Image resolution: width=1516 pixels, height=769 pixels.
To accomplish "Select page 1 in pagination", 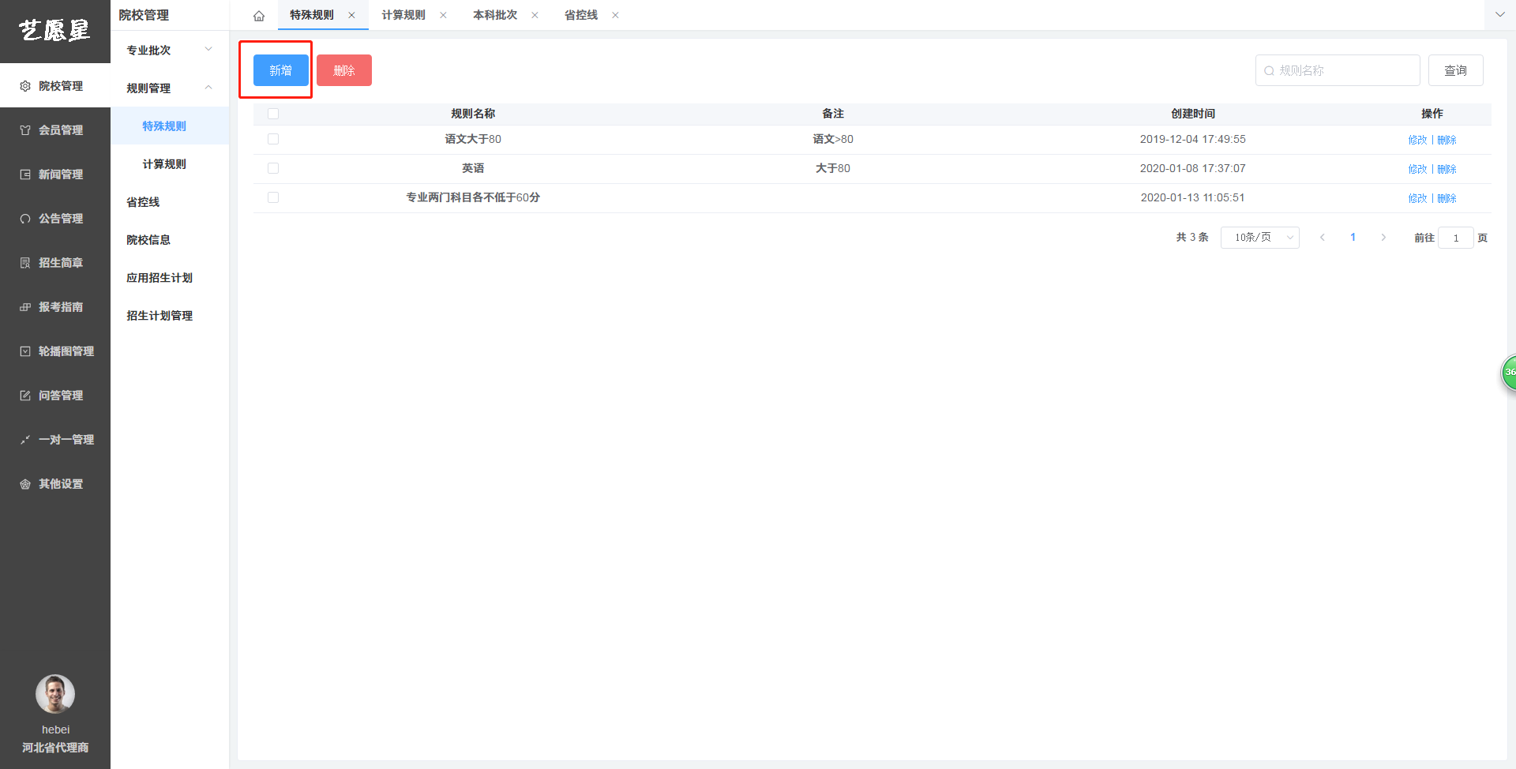I will click(1353, 238).
